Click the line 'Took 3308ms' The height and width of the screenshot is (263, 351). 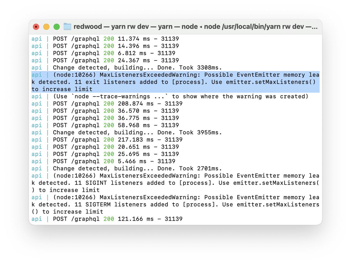coord(127,68)
